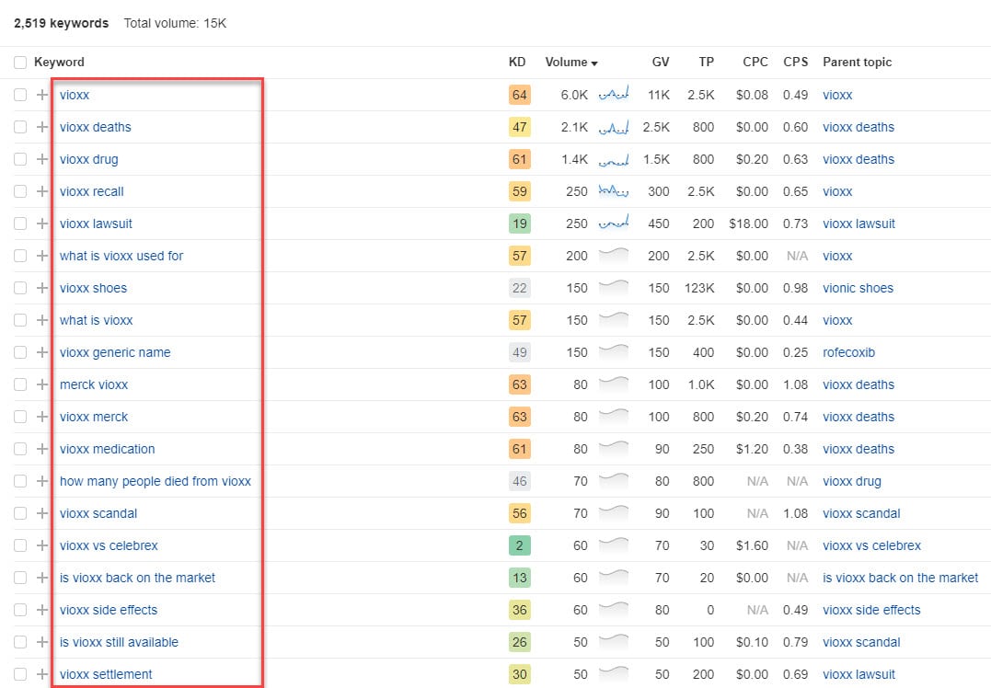Click the KD badge 13

point(520,578)
